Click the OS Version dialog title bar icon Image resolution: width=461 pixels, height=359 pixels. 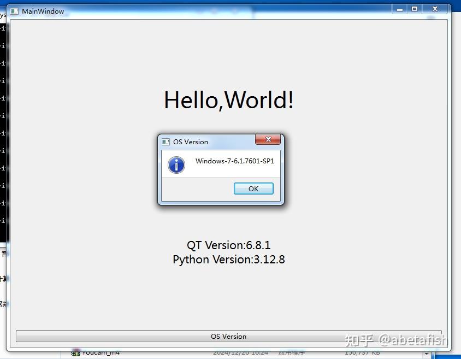pyautogui.click(x=165, y=142)
